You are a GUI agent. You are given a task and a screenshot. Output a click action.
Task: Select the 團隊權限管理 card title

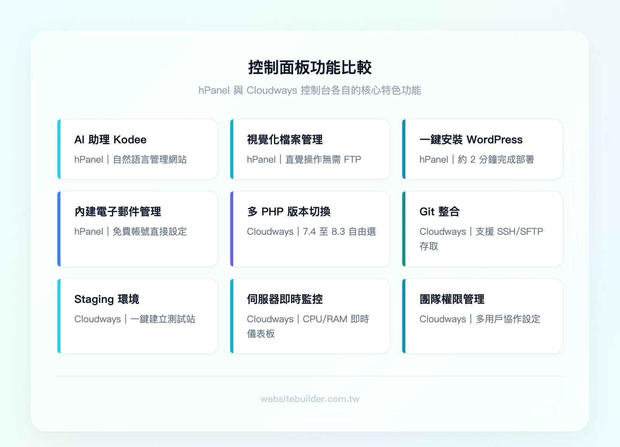click(452, 299)
